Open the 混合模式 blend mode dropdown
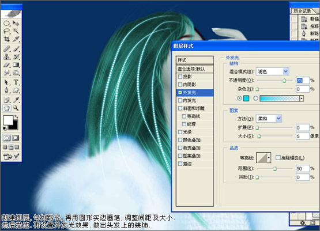320x231 pixels. [273, 71]
